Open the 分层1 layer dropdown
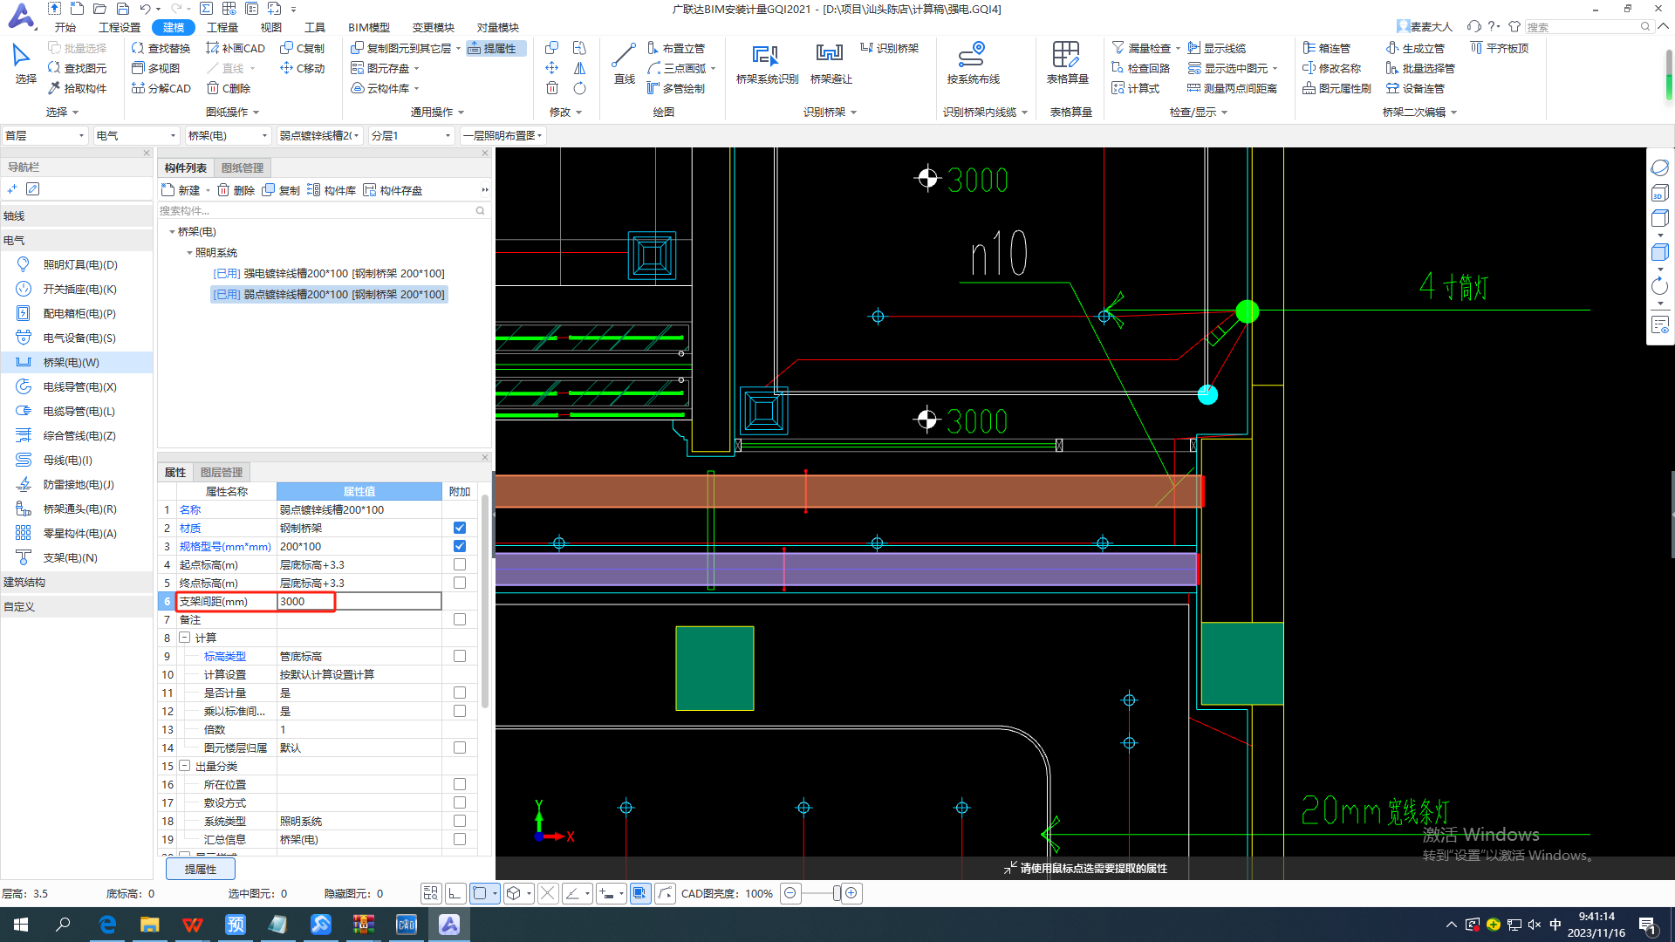1675x942 pixels. tap(411, 135)
